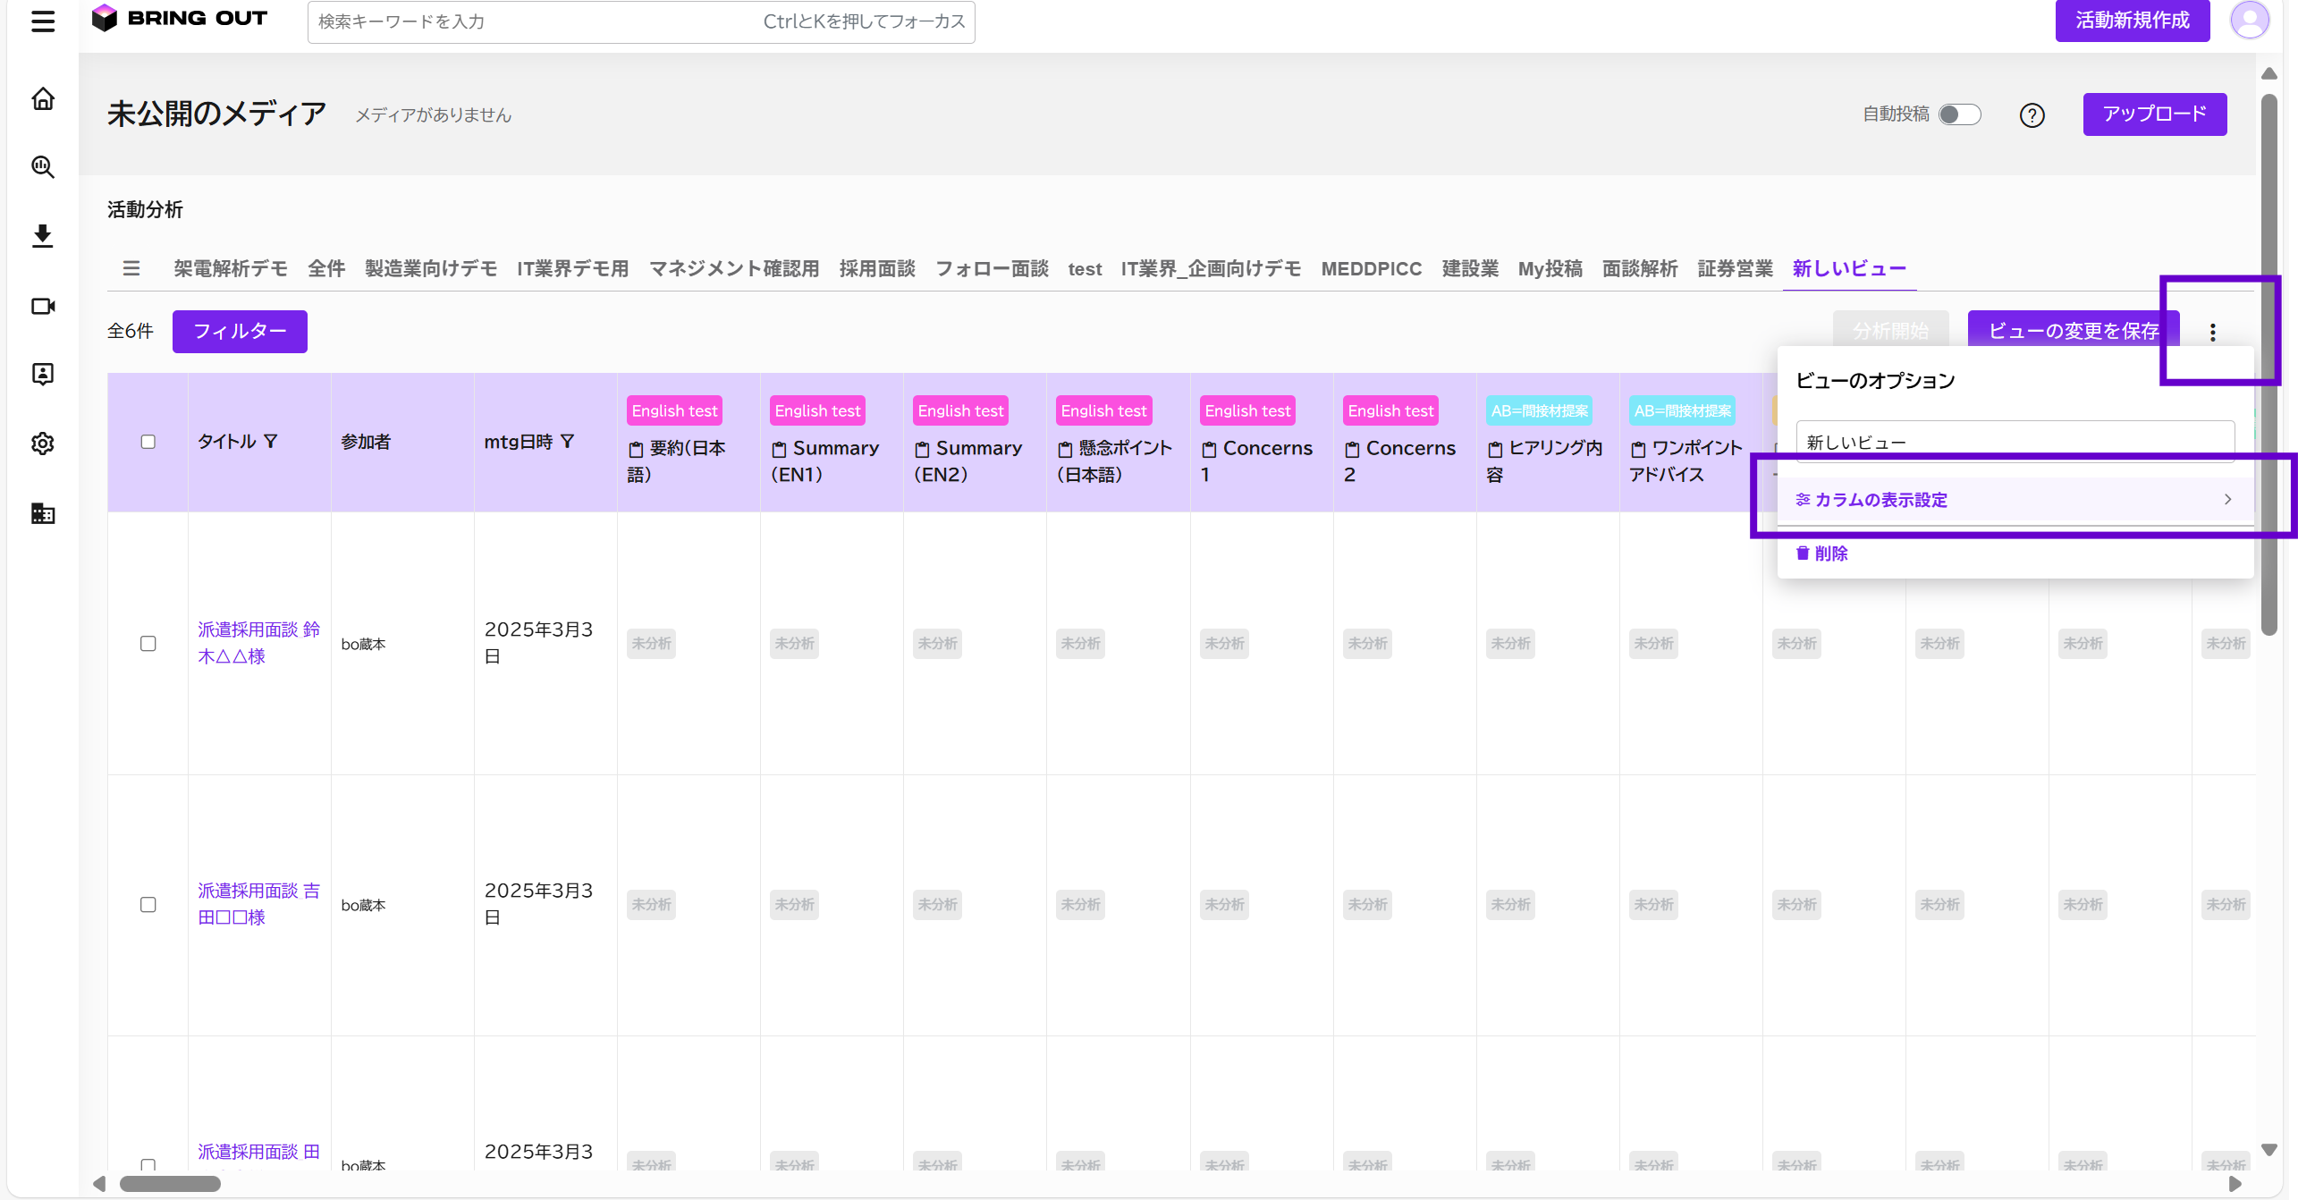2298x1200 pixels.
Task: Switch to the MEDDPICC view tab
Action: pos(1371,269)
